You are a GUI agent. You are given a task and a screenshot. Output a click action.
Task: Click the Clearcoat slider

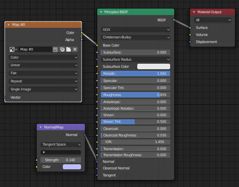point(135,129)
